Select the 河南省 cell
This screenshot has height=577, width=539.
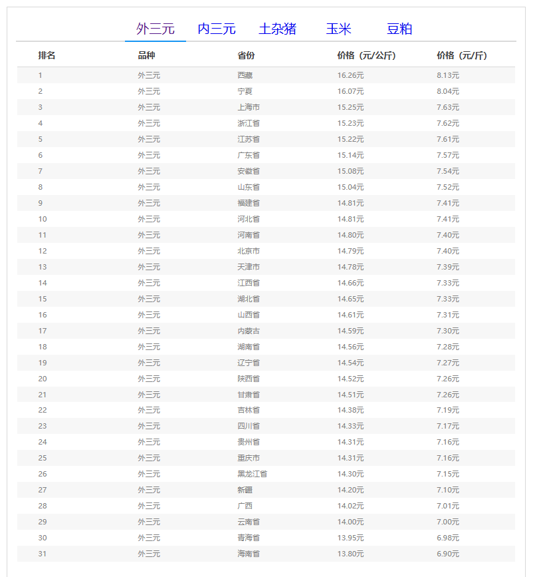tap(249, 235)
